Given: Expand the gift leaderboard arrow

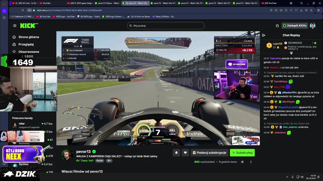Looking at the screenshot, I should tap(291, 53).
